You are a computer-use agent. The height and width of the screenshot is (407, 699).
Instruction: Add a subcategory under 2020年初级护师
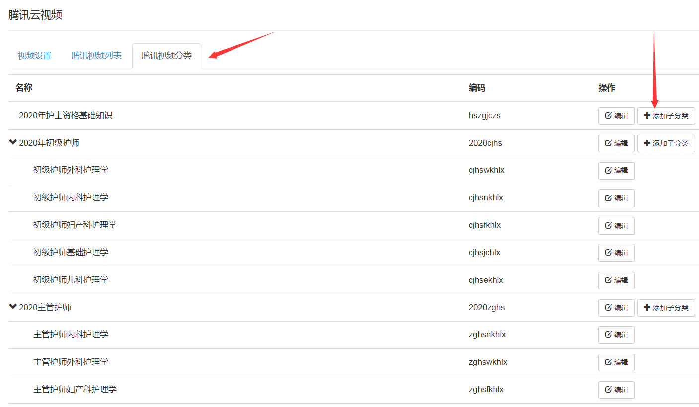666,143
